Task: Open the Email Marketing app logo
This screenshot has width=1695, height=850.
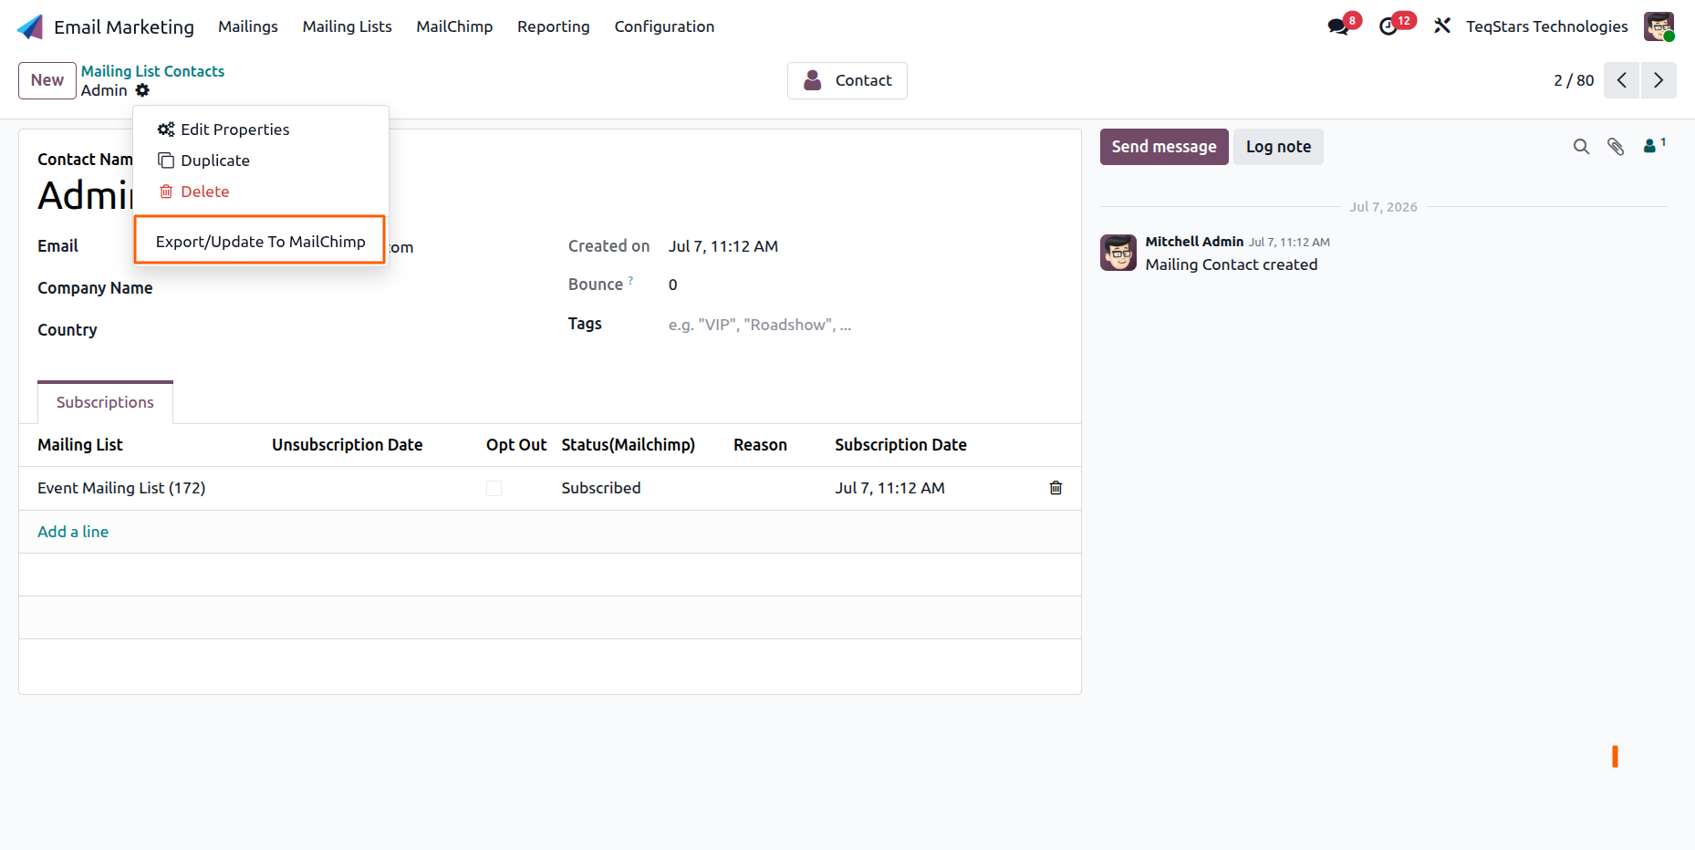Action: [30, 26]
